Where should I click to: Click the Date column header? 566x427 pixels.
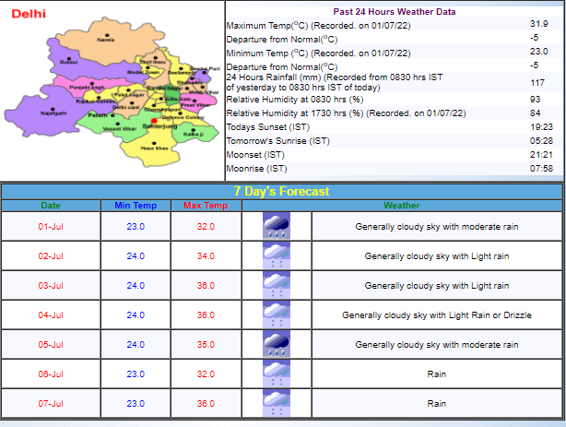click(x=51, y=205)
